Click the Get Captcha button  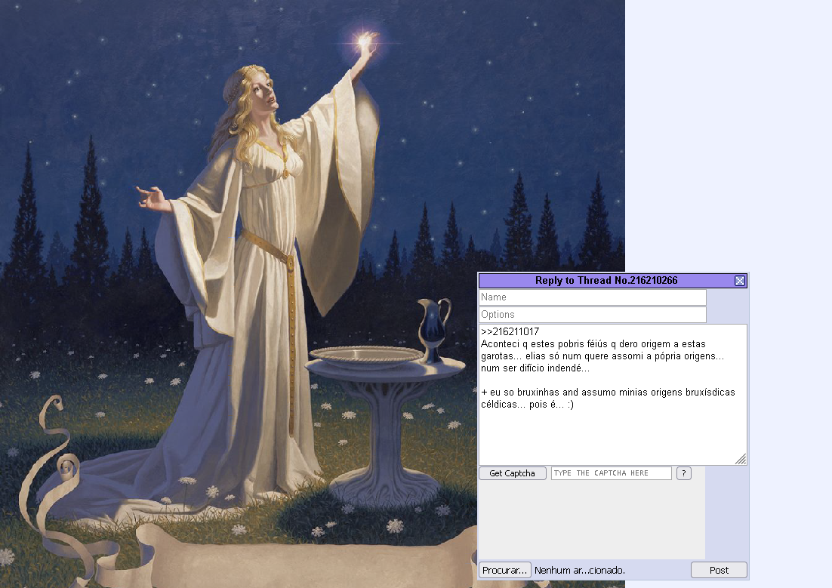pos(513,473)
